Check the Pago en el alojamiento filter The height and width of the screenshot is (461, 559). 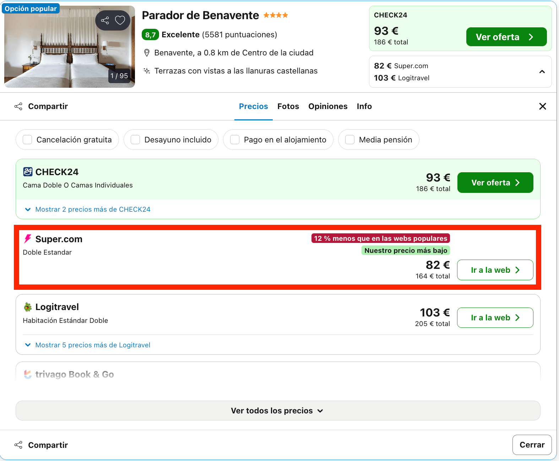click(235, 140)
